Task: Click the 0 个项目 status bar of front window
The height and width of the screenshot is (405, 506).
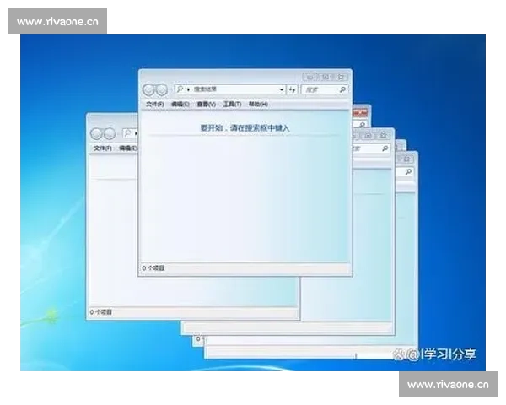Action: (x=154, y=268)
